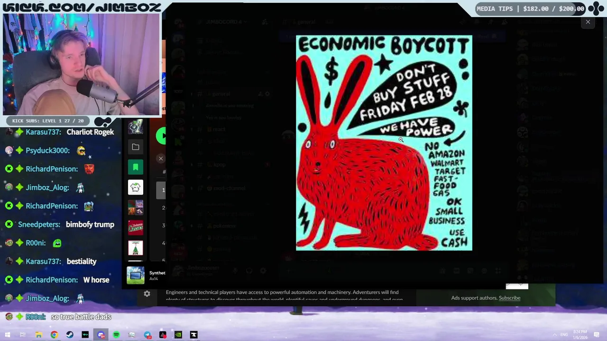Click R00ni's message so true battle dads
The width and height of the screenshot is (607, 341).
[81, 317]
